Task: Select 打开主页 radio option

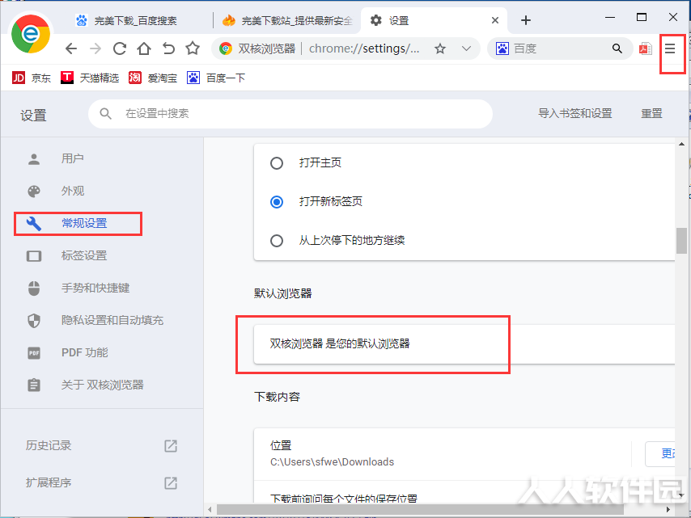Action: tap(276, 163)
